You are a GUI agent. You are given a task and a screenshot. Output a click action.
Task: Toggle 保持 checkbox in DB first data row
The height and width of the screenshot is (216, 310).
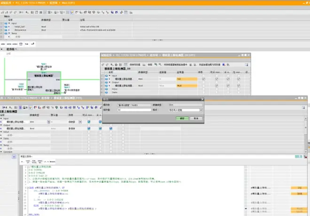click(203, 79)
